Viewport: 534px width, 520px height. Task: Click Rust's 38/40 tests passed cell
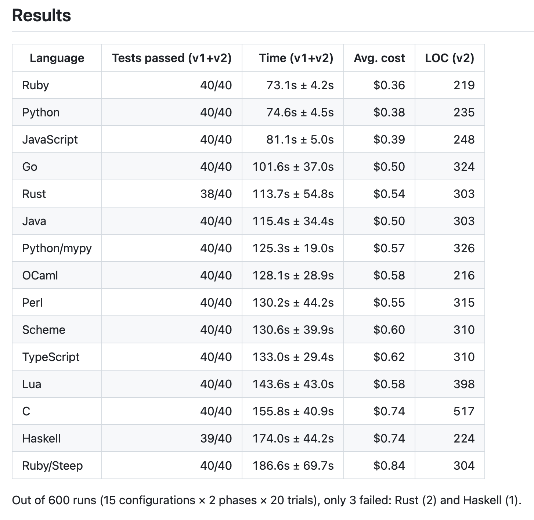click(x=172, y=194)
